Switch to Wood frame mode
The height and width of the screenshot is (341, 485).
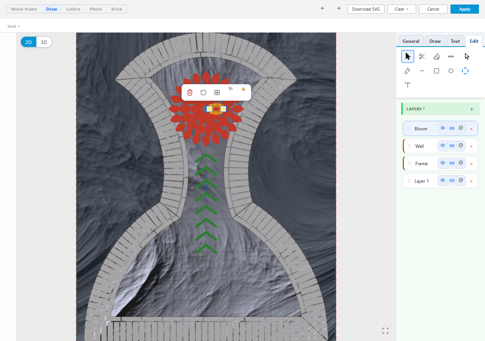[x=24, y=9]
